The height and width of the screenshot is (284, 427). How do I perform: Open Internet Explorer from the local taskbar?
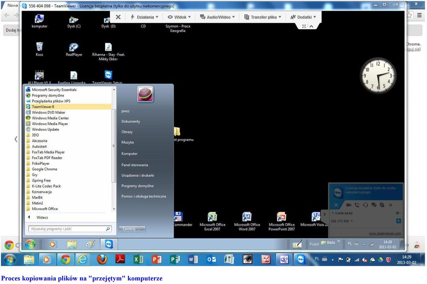(x=83, y=260)
